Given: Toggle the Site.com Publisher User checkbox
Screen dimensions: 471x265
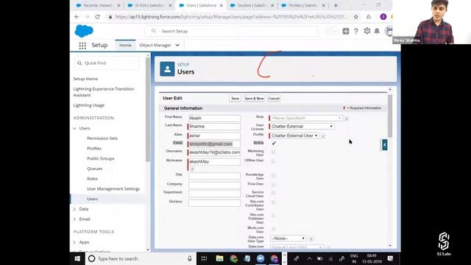Looking at the screenshot, I should (x=273, y=216).
